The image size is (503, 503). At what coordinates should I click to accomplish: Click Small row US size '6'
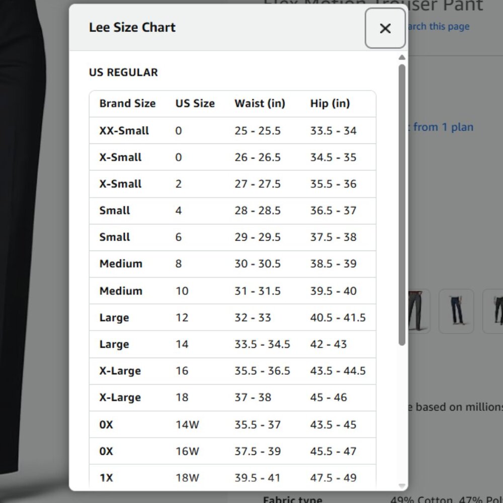pos(179,237)
